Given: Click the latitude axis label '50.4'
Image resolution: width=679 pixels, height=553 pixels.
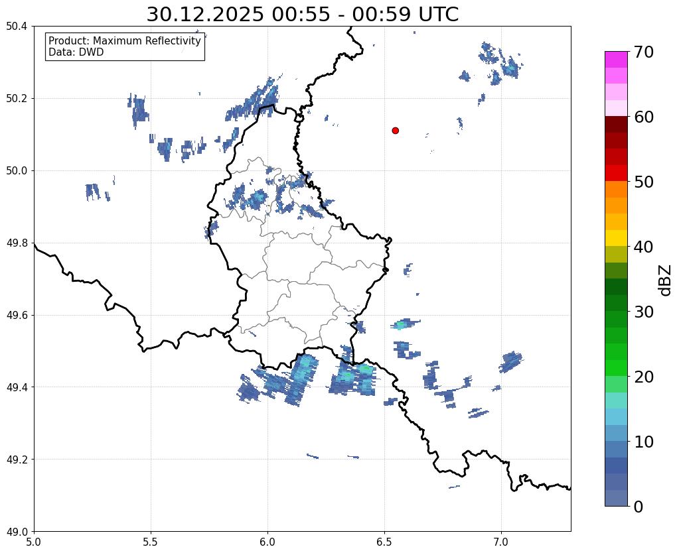Looking at the screenshot, I should click(x=17, y=27).
